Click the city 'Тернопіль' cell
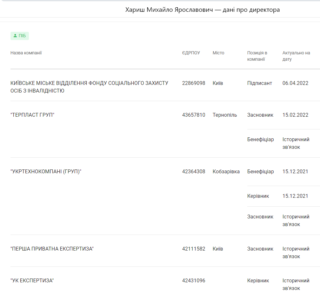The image size is (320, 303). (x=225, y=115)
